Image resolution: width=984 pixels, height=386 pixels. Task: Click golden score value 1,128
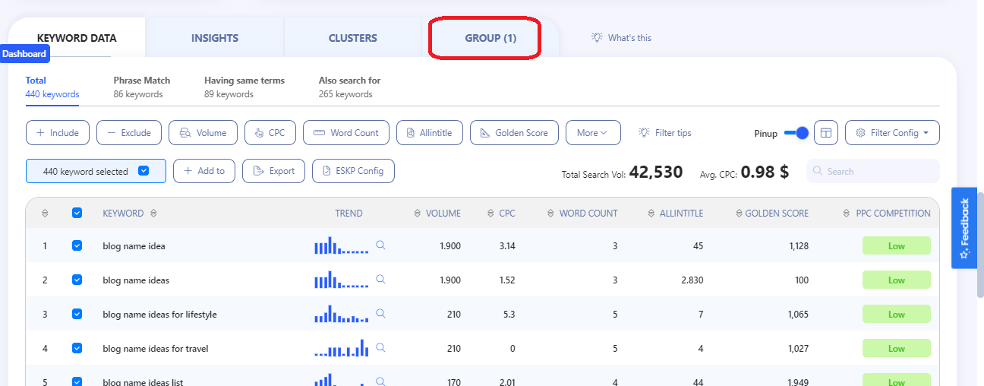point(798,245)
